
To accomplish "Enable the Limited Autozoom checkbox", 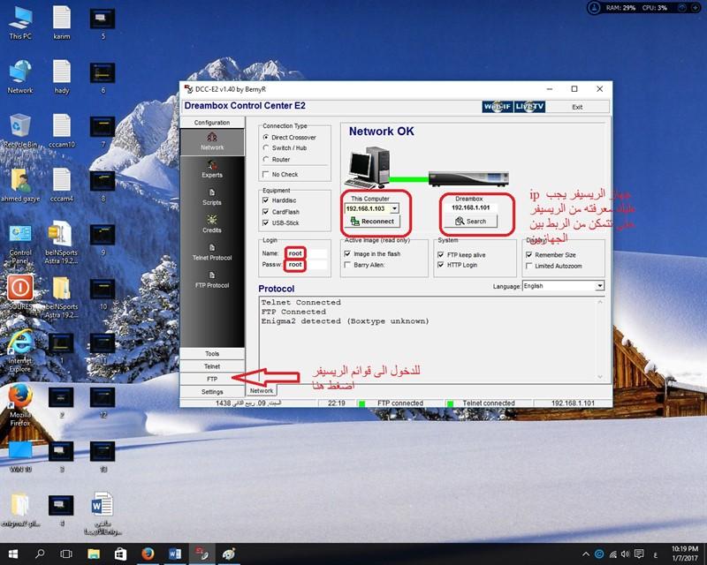I will (x=528, y=266).
